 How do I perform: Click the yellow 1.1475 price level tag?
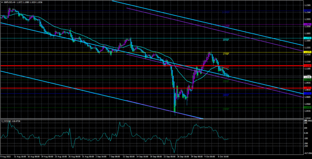tap(307, 52)
